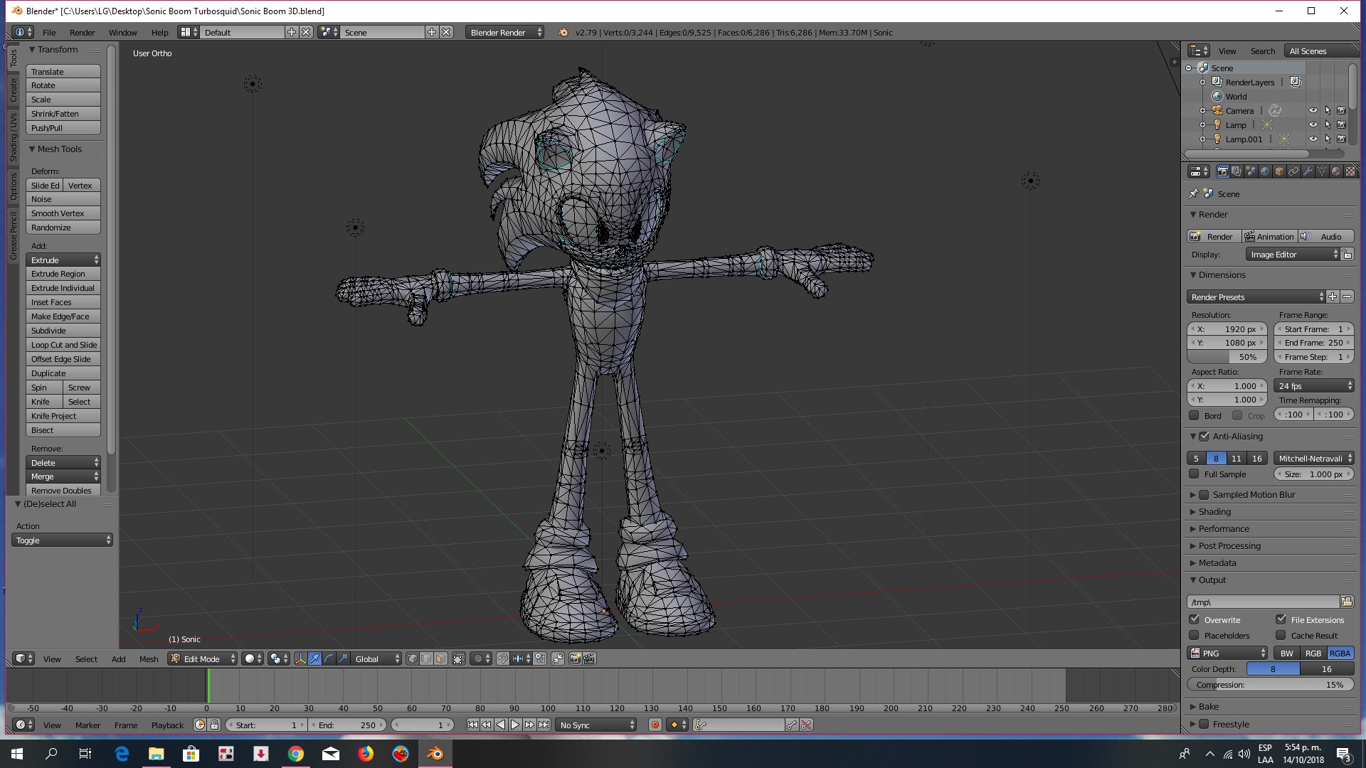
Task: Click the timeline Play forward button
Action: [515, 725]
